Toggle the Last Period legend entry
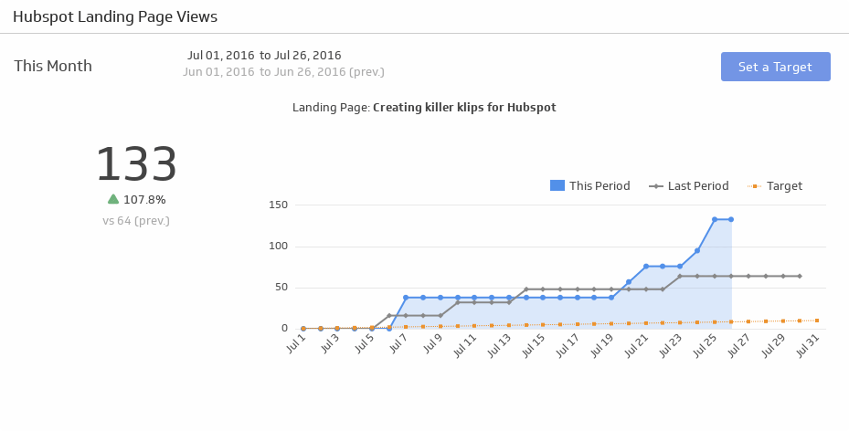The height and width of the screenshot is (431, 849). click(688, 186)
